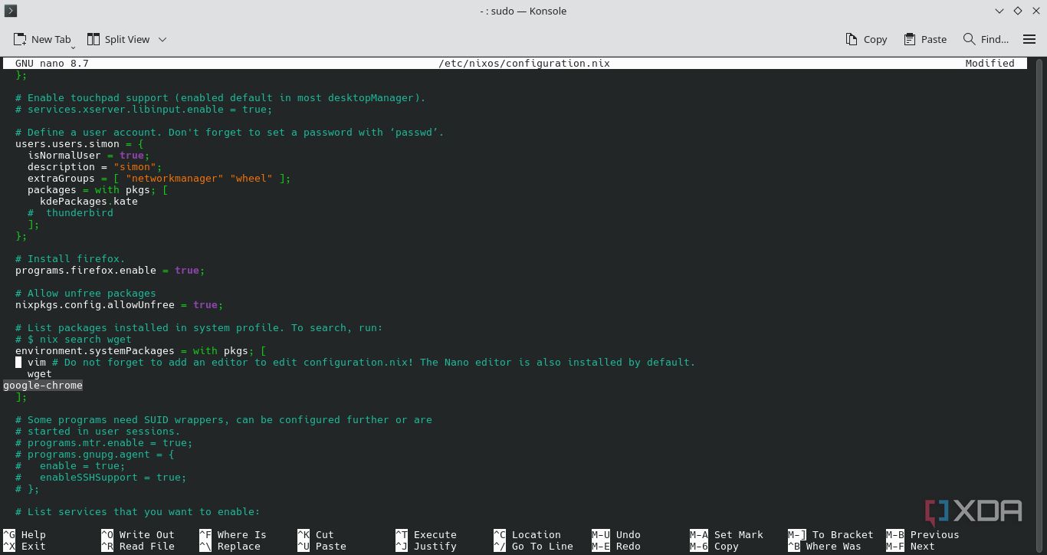Click the Modified status in nano header
Viewport: 1047px width, 555px height.
[x=990, y=63]
